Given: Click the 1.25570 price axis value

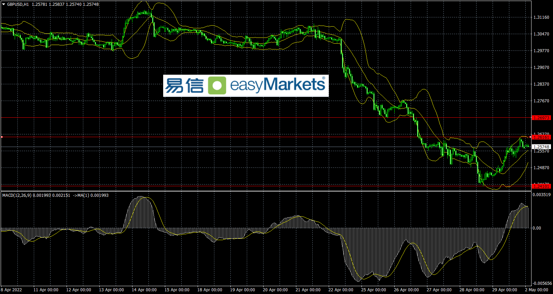Looking at the screenshot, I should [x=541, y=151].
